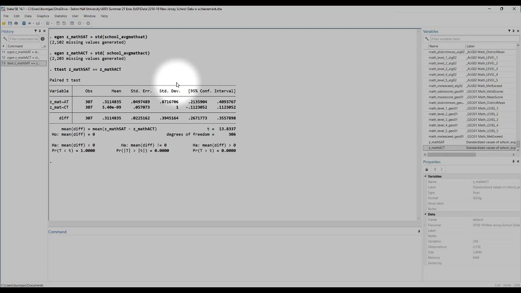Click the Variables list left scroll arrow
Screen dimensions: 521x293
425,155
